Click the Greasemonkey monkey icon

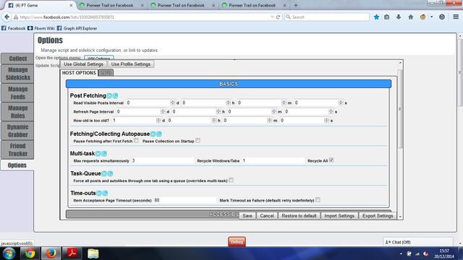[x=422, y=17]
